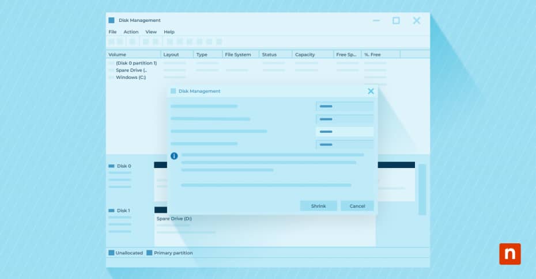The height and width of the screenshot is (279, 536).
Task: Close the main Disk Management window
Action: [x=416, y=21]
